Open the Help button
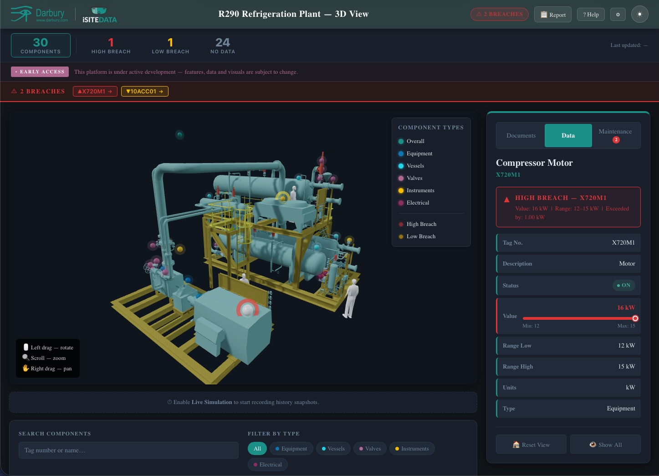 click(x=591, y=15)
